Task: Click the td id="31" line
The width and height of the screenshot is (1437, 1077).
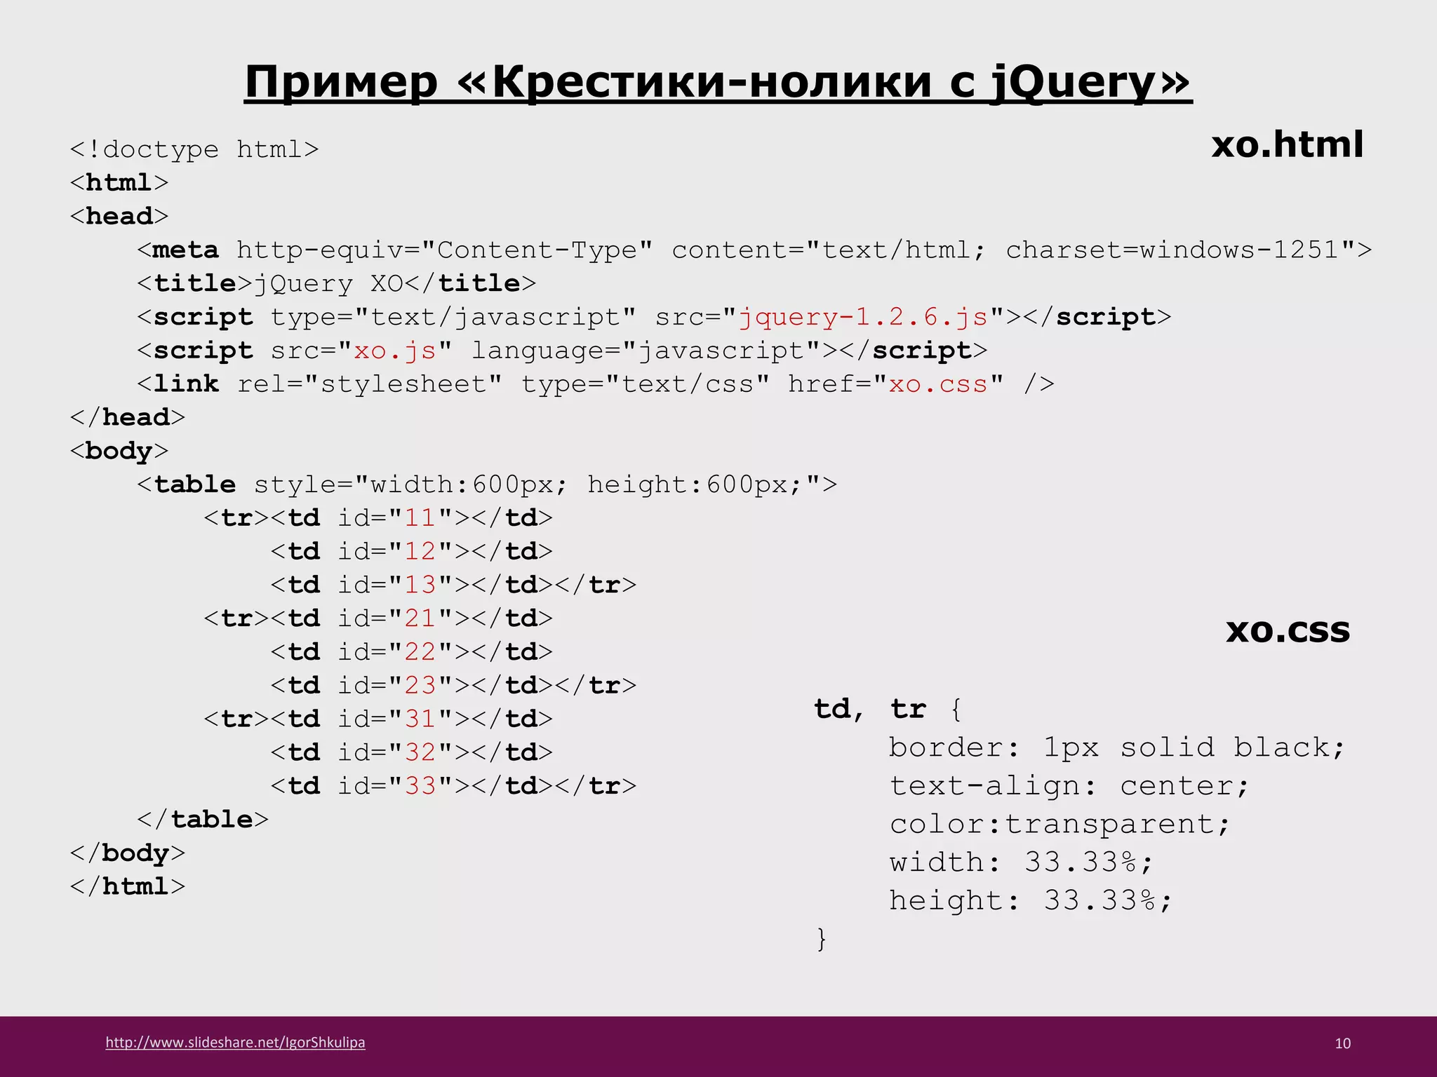Action: (378, 719)
